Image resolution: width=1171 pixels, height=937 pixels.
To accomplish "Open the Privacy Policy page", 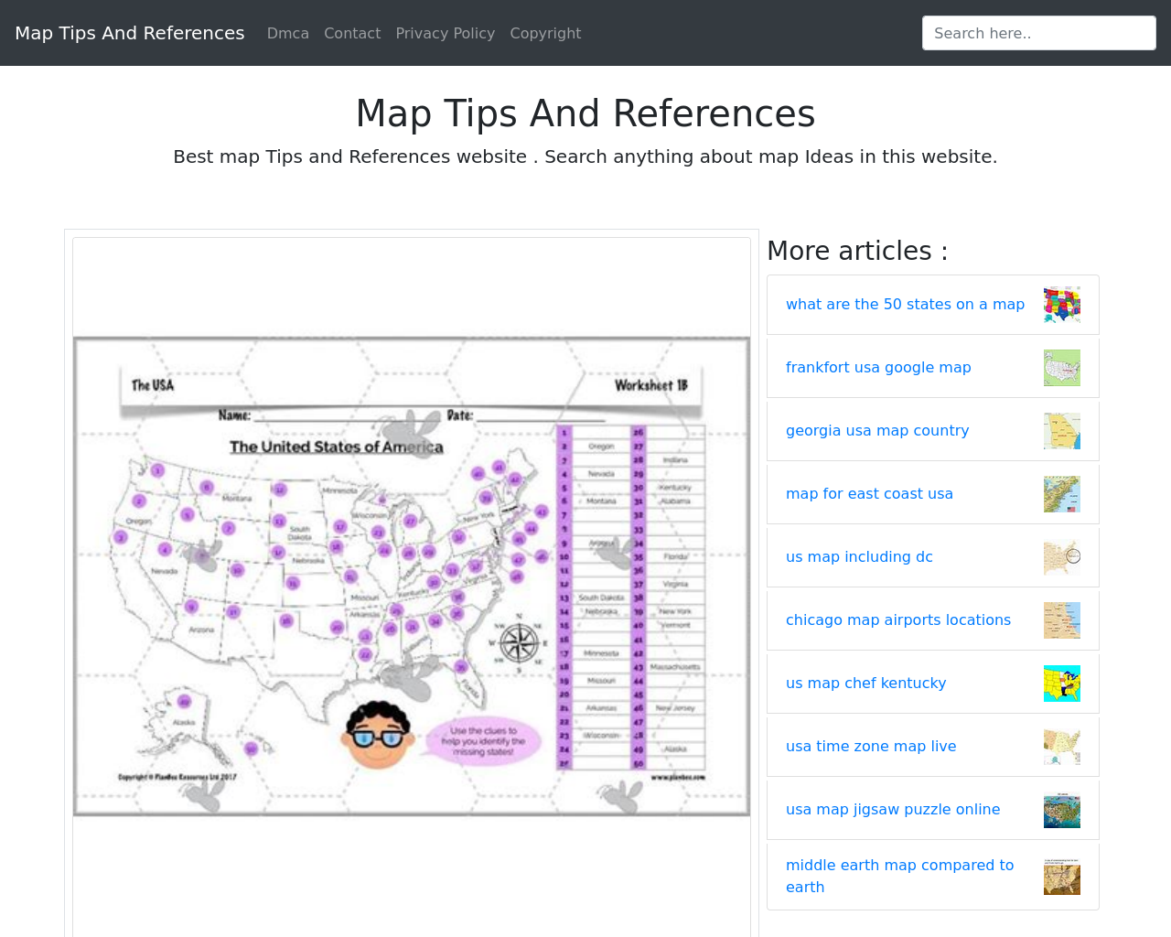I will coord(446,33).
